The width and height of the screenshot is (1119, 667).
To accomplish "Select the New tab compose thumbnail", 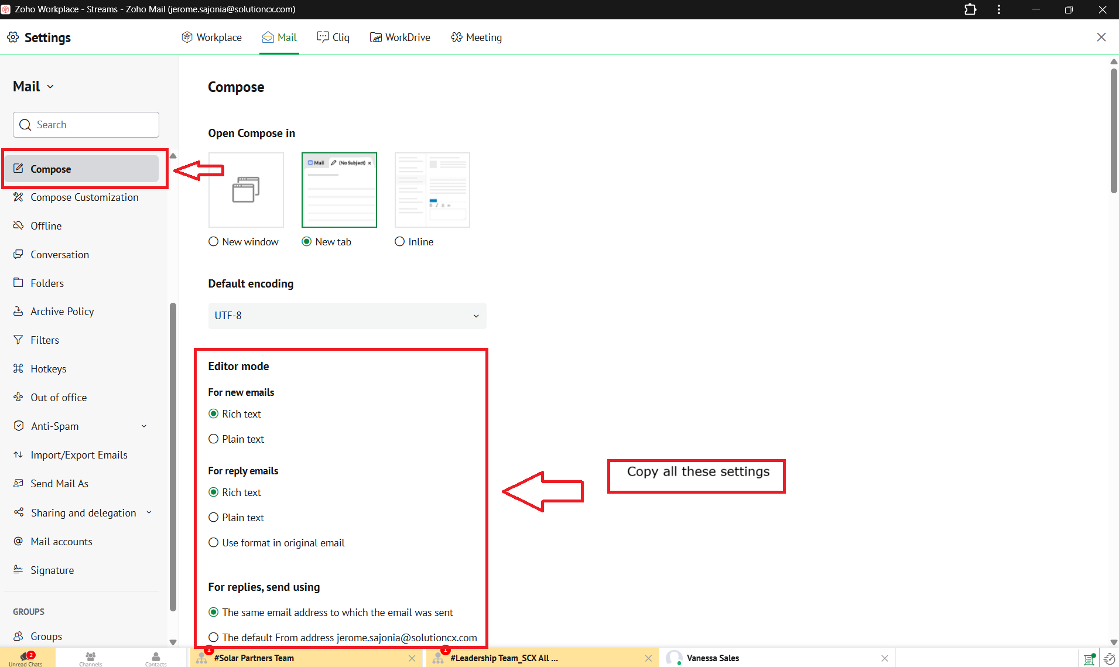I will coord(339,190).
